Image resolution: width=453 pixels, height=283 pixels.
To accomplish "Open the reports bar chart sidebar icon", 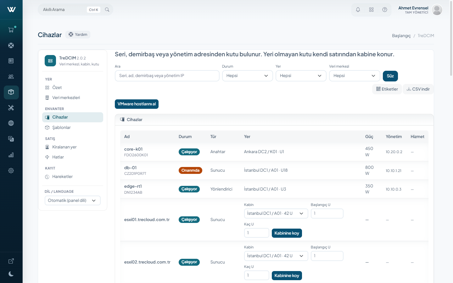I will [x=11, y=155].
